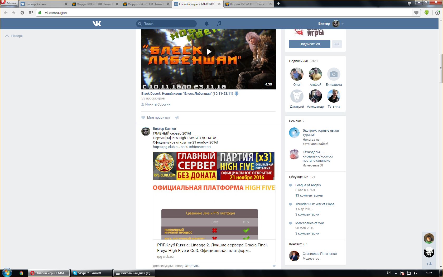Open chat with the white dog avatar
The width and height of the screenshot is (443, 277).
point(429,252)
